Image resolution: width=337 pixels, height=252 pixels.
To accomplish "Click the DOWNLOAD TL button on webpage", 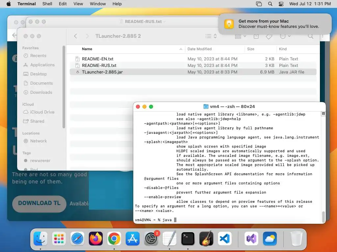I will click(x=39, y=203).
